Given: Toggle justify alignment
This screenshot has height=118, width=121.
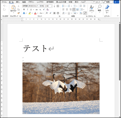Looking at the screenshot, I should coord(74,10).
